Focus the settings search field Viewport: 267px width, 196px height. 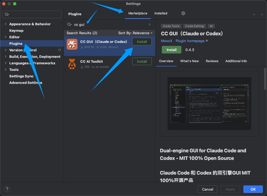tap(32, 14)
